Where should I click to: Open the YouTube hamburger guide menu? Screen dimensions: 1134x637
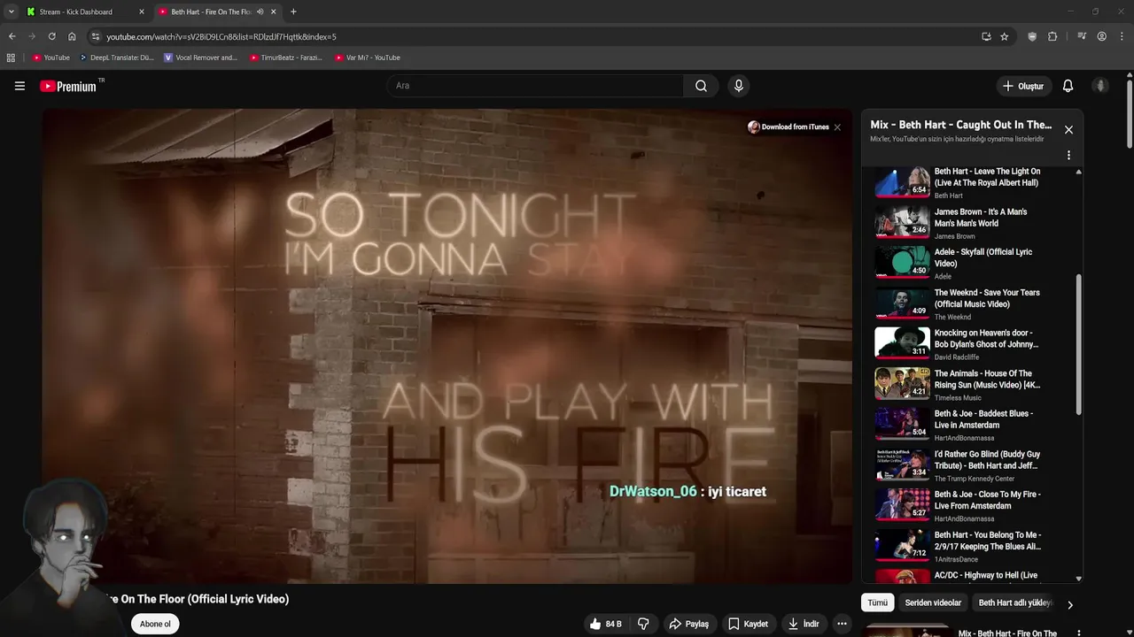click(19, 86)
